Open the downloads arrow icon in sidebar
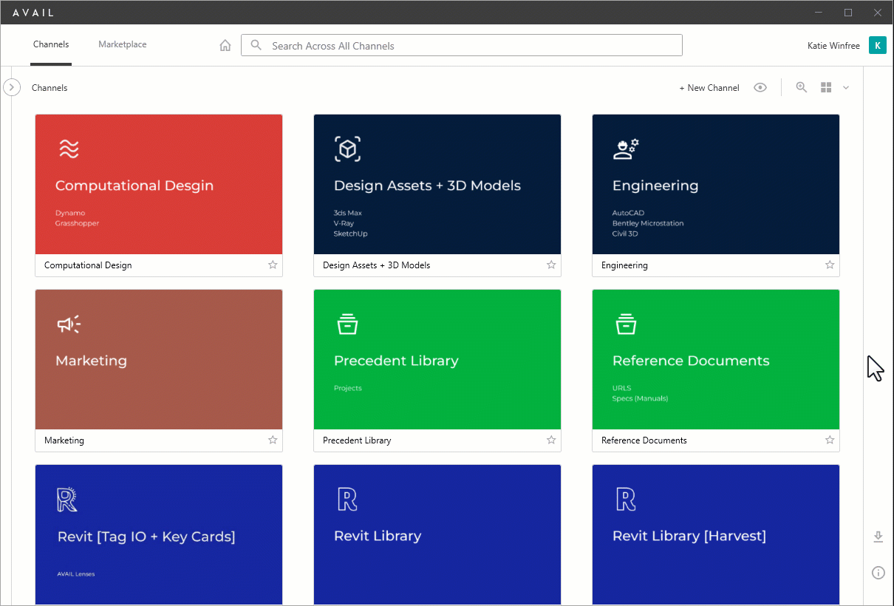Viewport: 894px width, 606px height. point(878,537)
